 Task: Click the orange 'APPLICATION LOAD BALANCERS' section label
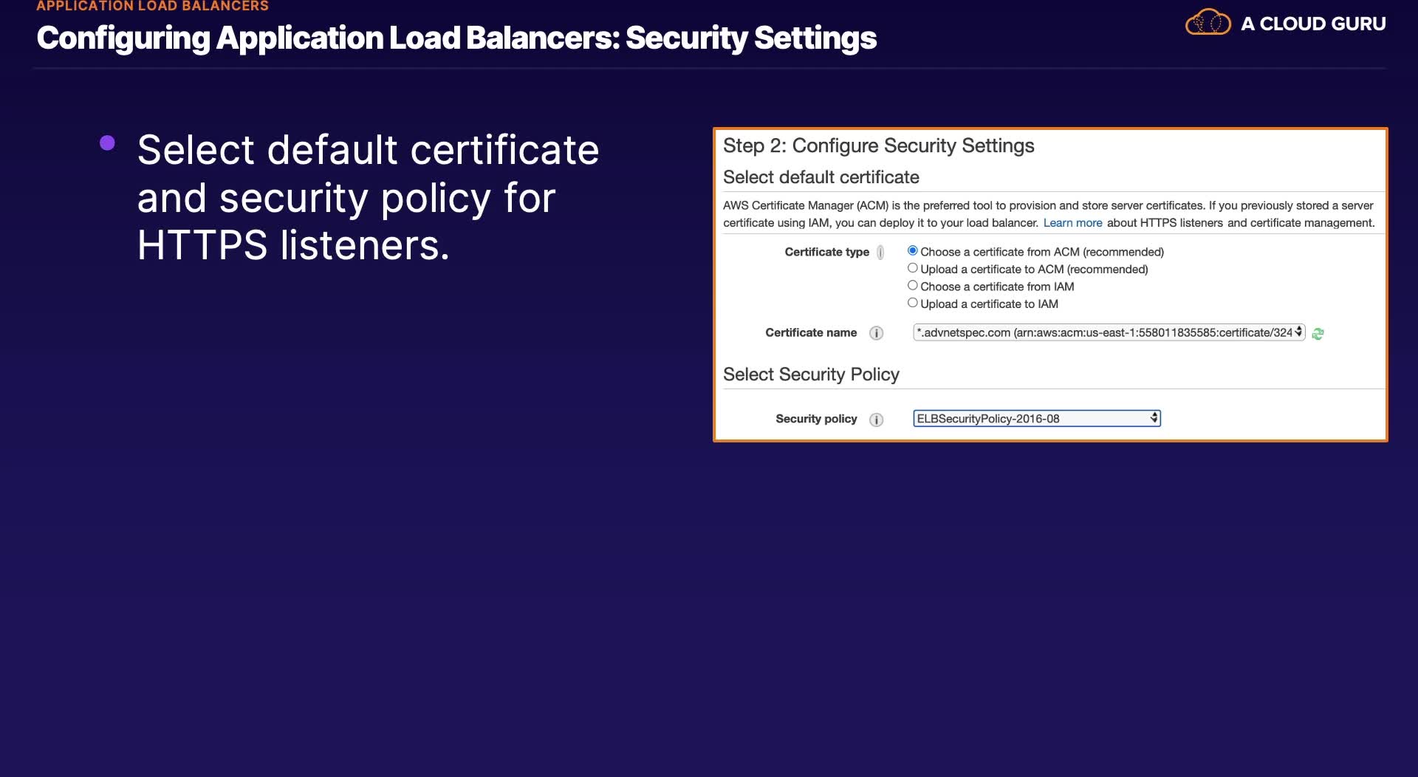153,6
